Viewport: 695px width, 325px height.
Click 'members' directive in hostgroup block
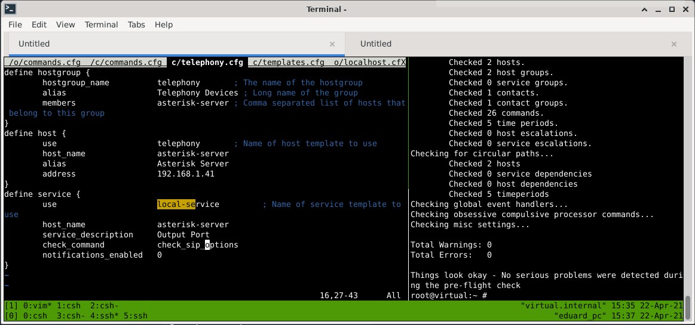[59, 103]
